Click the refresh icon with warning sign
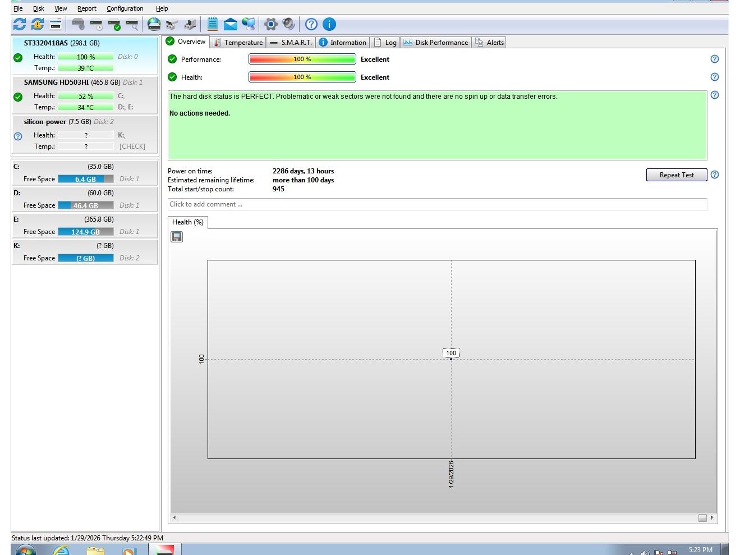Image resolution: width=740 pixels, height=555 pixels. 38,24
